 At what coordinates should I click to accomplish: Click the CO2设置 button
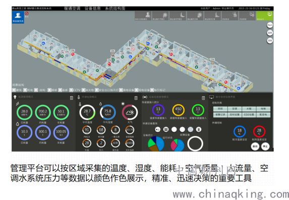pos(249,114)
